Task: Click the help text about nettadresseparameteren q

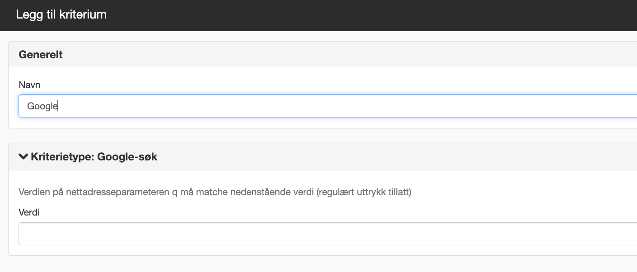Action: click(215, 192)
